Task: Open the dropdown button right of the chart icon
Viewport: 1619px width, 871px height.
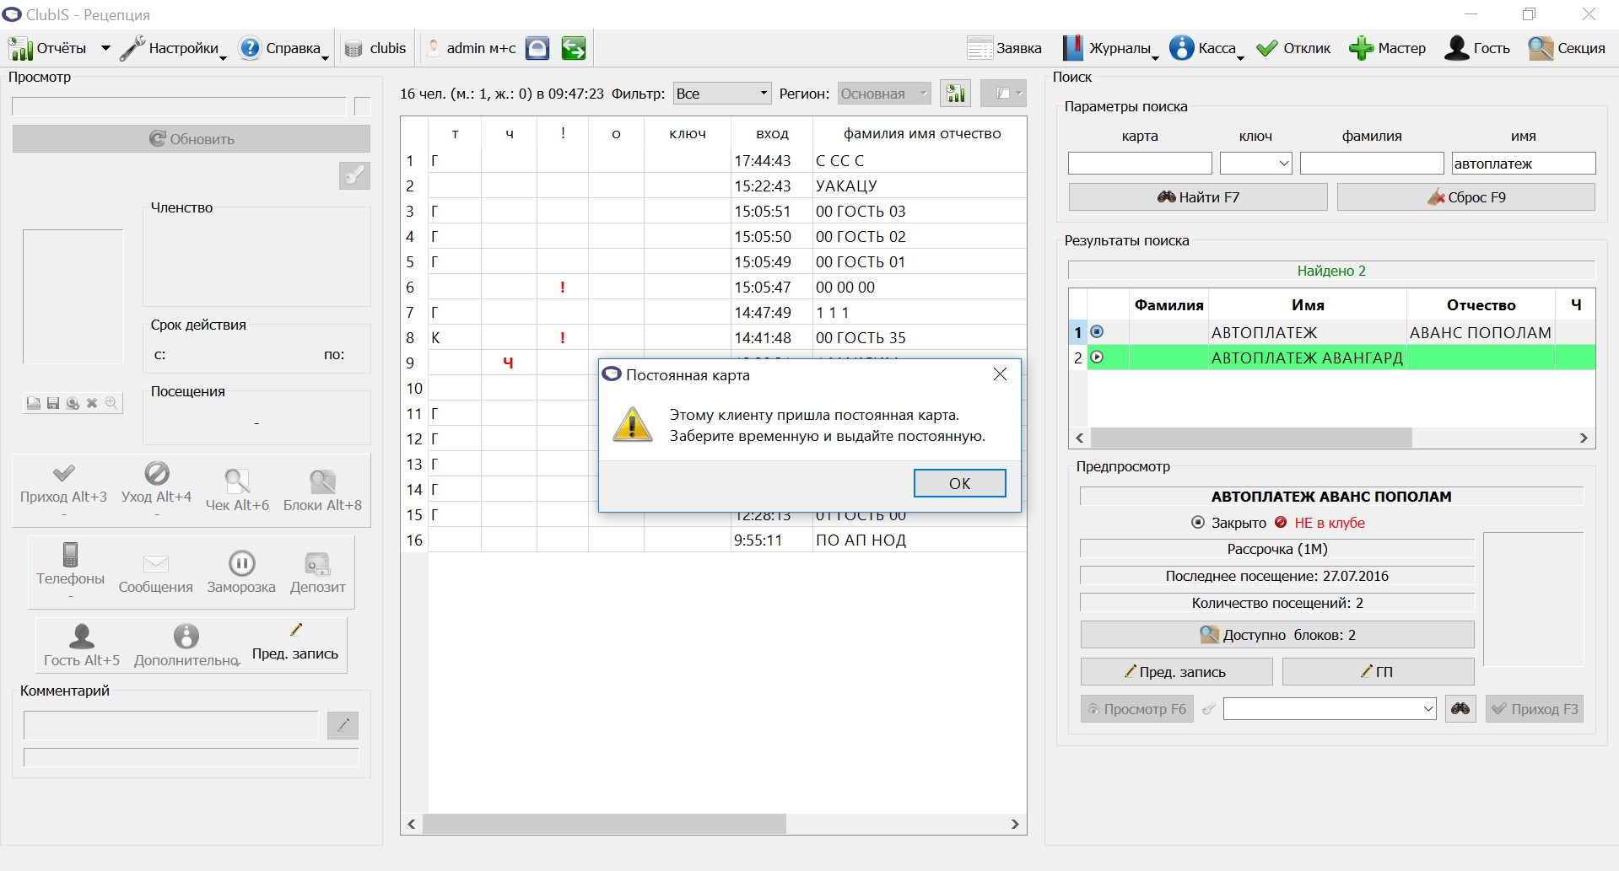Action: pos(1003,94)
